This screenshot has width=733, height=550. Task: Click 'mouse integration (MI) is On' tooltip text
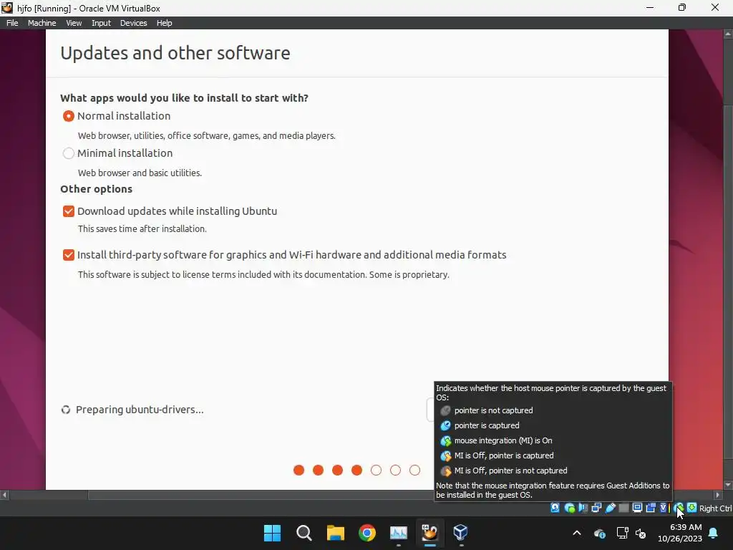(x=503, y=440)
